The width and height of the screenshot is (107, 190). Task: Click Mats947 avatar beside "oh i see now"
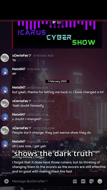click(5, 144)
